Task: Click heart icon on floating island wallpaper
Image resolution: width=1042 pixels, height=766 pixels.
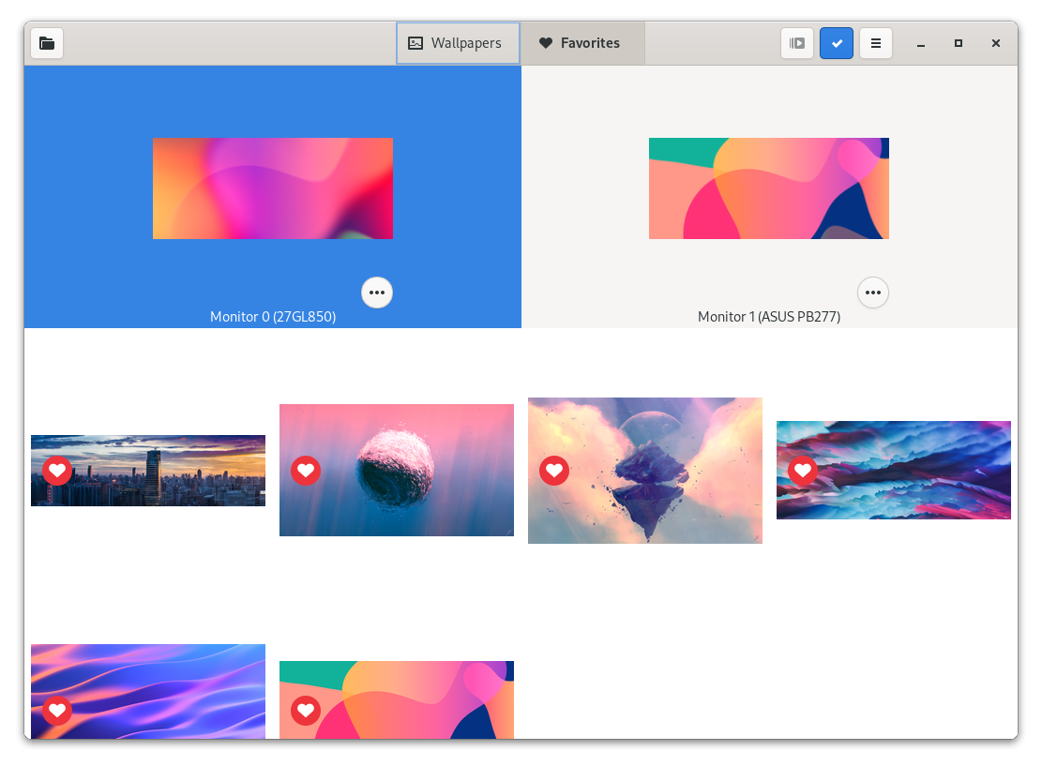Action: pos(554,471)
